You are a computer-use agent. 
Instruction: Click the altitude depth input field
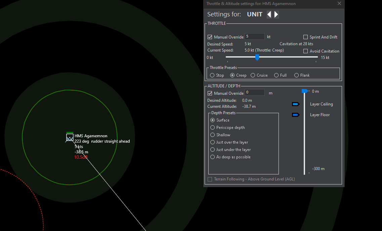(255, 92)
